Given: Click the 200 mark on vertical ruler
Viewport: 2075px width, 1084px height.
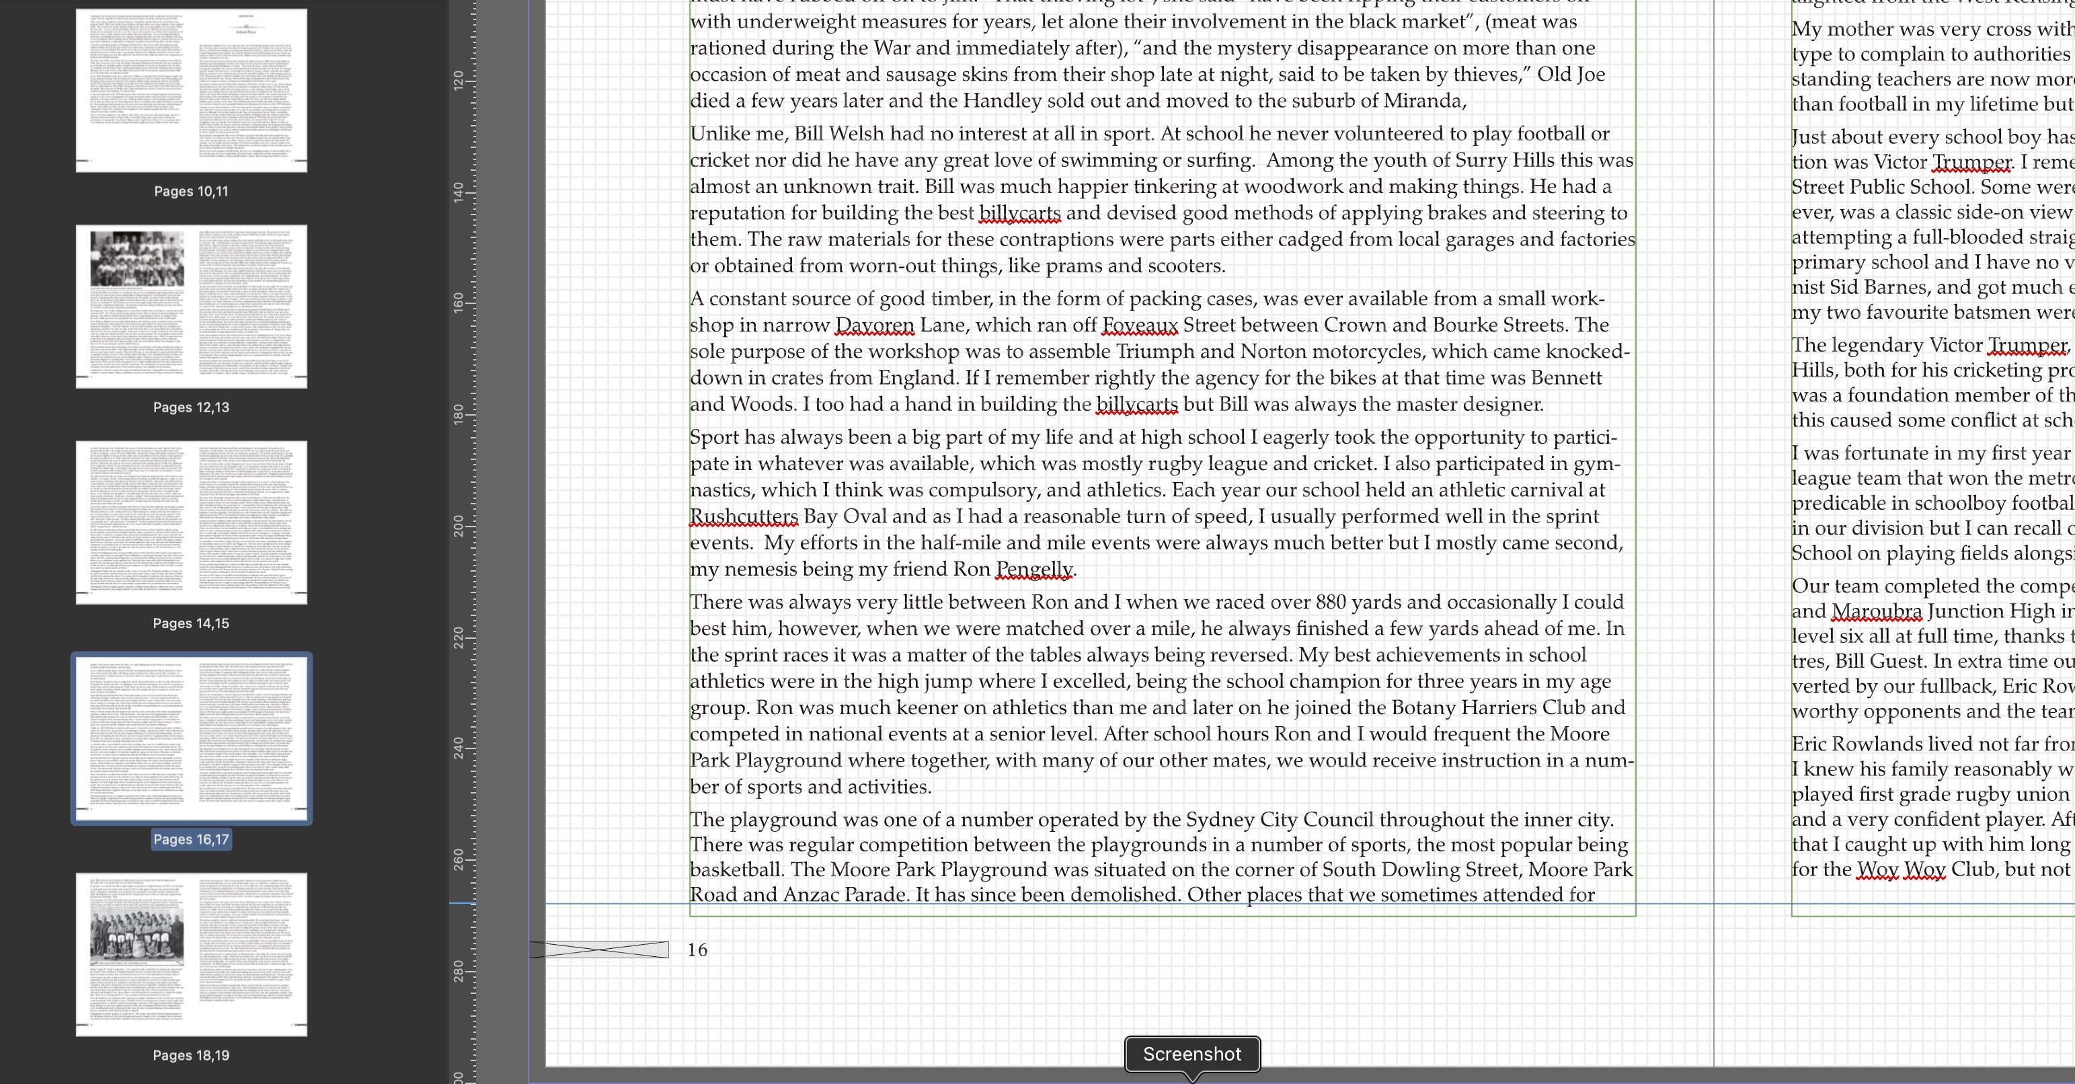Looking at the screenshot, I should tap(459, 527).
